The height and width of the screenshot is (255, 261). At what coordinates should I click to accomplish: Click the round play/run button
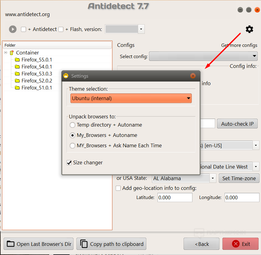tap(13, 29)
